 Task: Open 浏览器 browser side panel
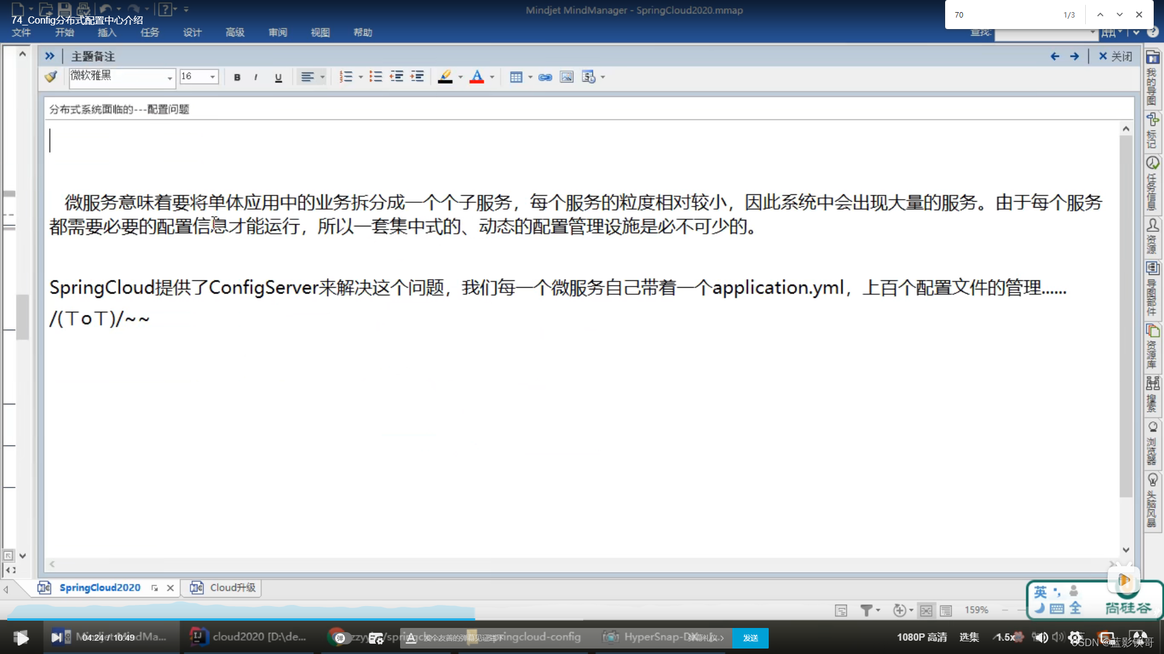tap(1152, 443)
